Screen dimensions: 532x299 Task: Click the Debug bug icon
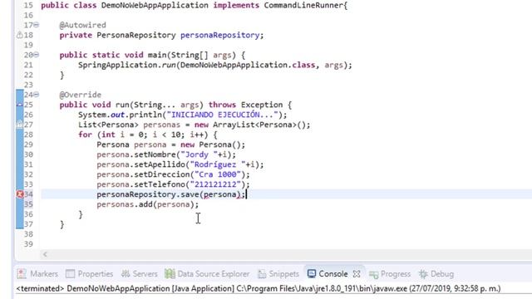tap(423, 274)
